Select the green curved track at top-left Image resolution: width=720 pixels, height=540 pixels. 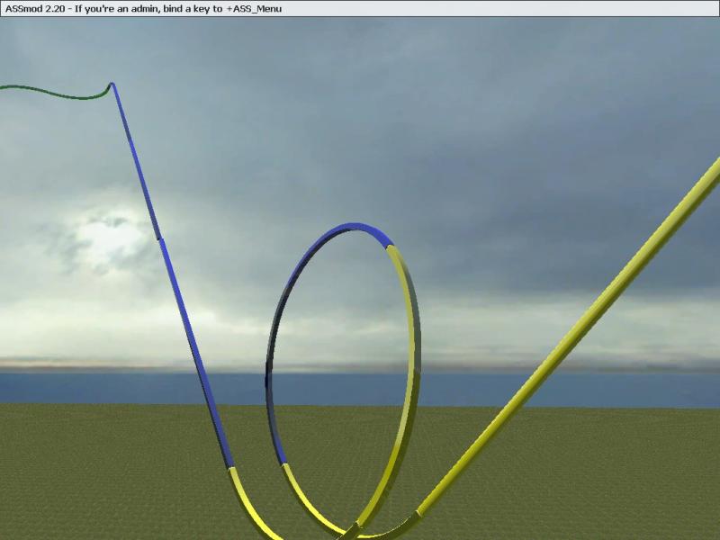(x=54, y=93)
